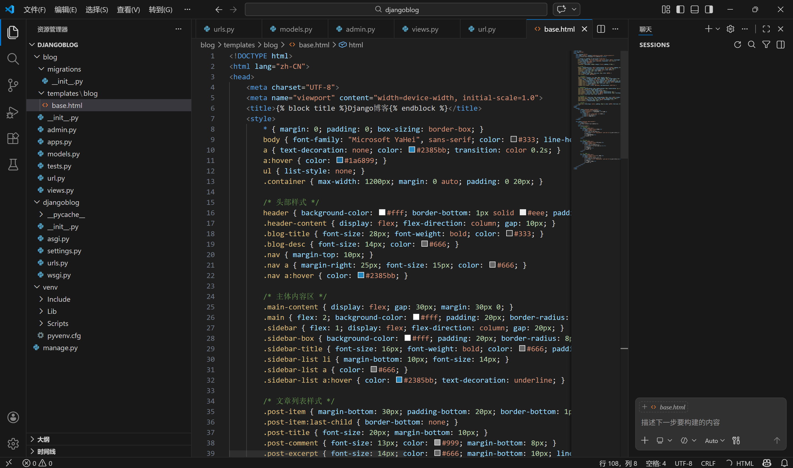Screen dimensions: 793x468
Task: Toggle the secondary sidebar visibility
Action: [709, 9]
